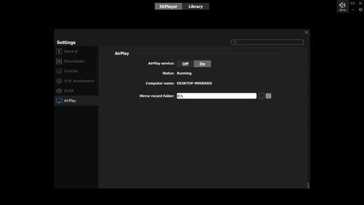Screen dimensions: 364x205
Task: Open the mirror record folder icon
Action: click(268, 96)
